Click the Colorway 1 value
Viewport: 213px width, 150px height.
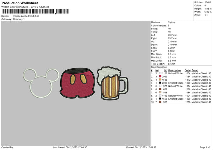[19, 19]
